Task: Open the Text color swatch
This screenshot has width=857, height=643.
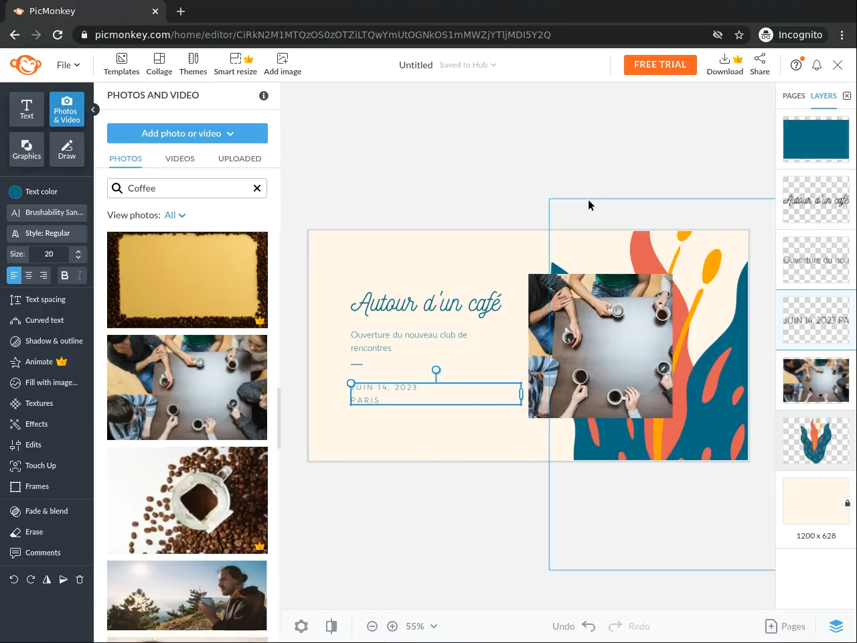Action: click(x=15, y=192)
